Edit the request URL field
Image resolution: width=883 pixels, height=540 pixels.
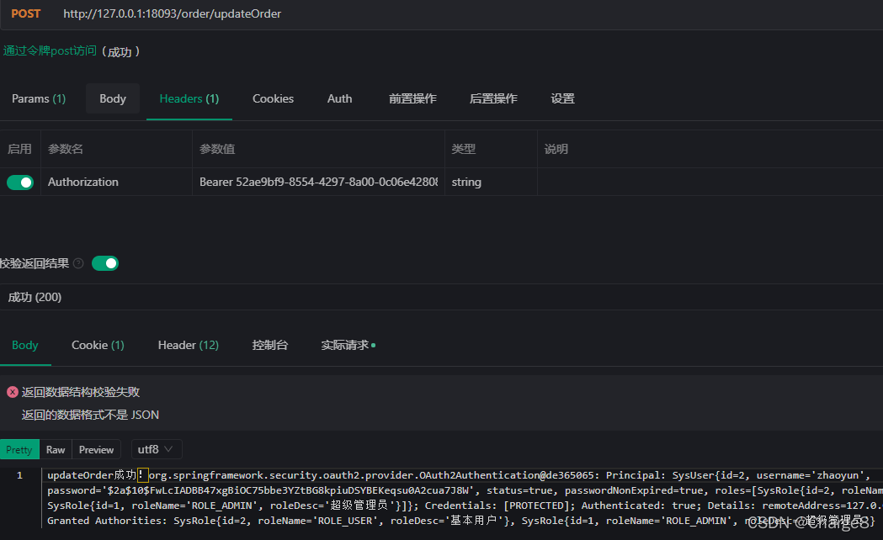click(x=172, y=13)
